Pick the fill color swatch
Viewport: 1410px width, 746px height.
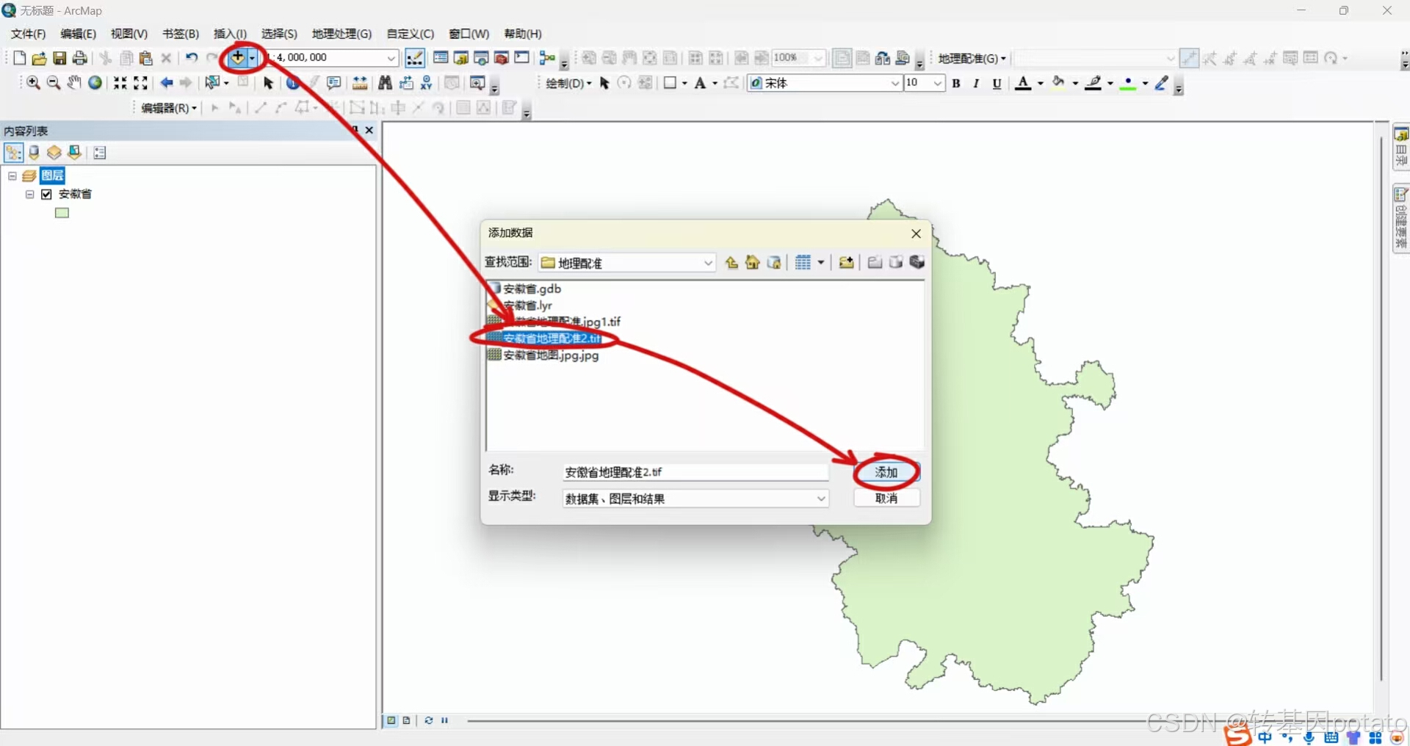click(x=1058, y=84)
